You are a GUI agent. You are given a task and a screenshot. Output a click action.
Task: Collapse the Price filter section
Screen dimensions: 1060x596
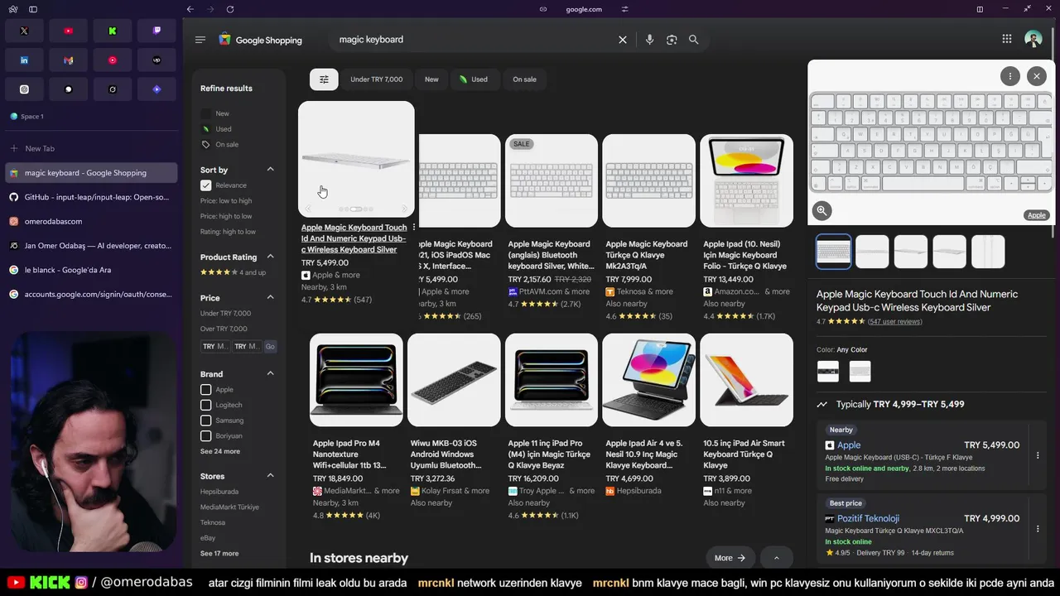270,297
